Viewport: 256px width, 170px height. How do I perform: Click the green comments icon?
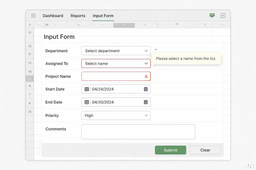coord(212,16)
